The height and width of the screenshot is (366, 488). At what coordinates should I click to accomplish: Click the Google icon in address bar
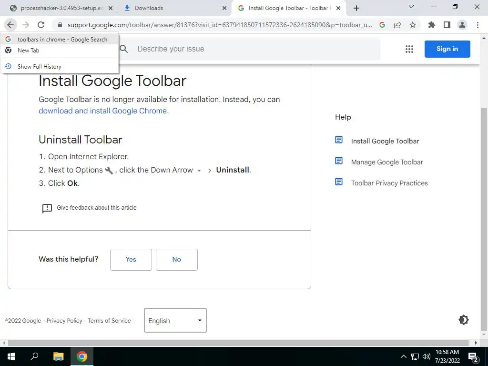[x=382, y=25]
